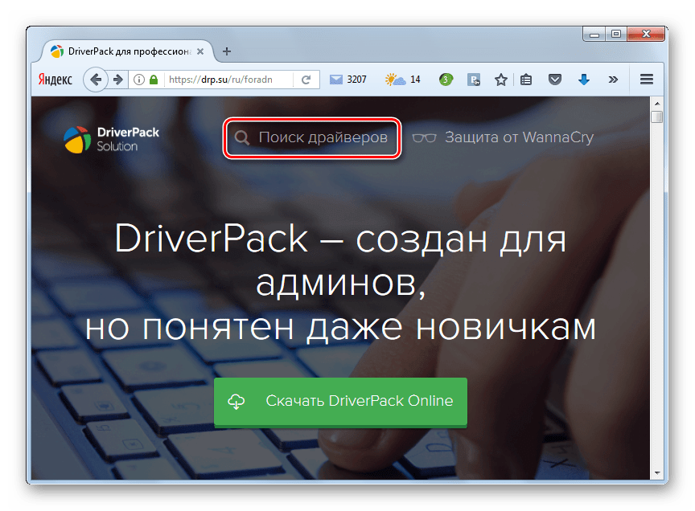Image resolution: width=695 pixels, height=511 pixels.
Task: Select the DriverPack tab
Action: 121,51
